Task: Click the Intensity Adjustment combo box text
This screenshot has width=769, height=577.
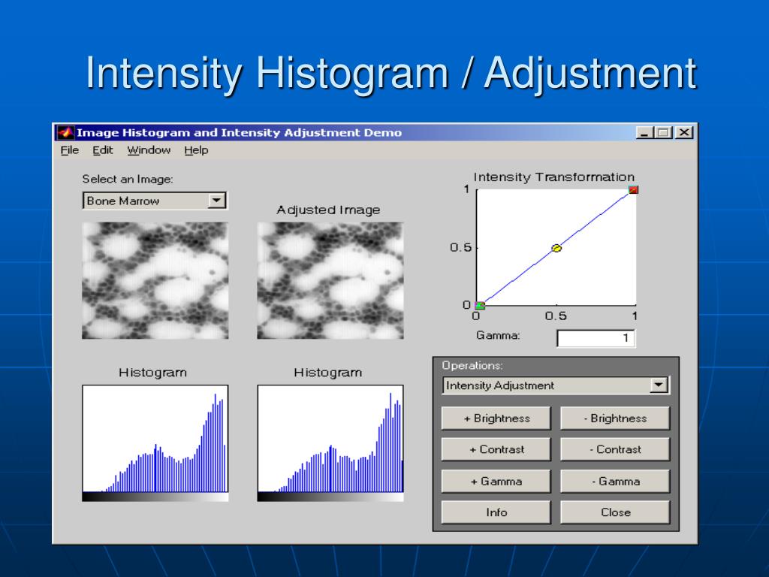Action: (499, 385)
